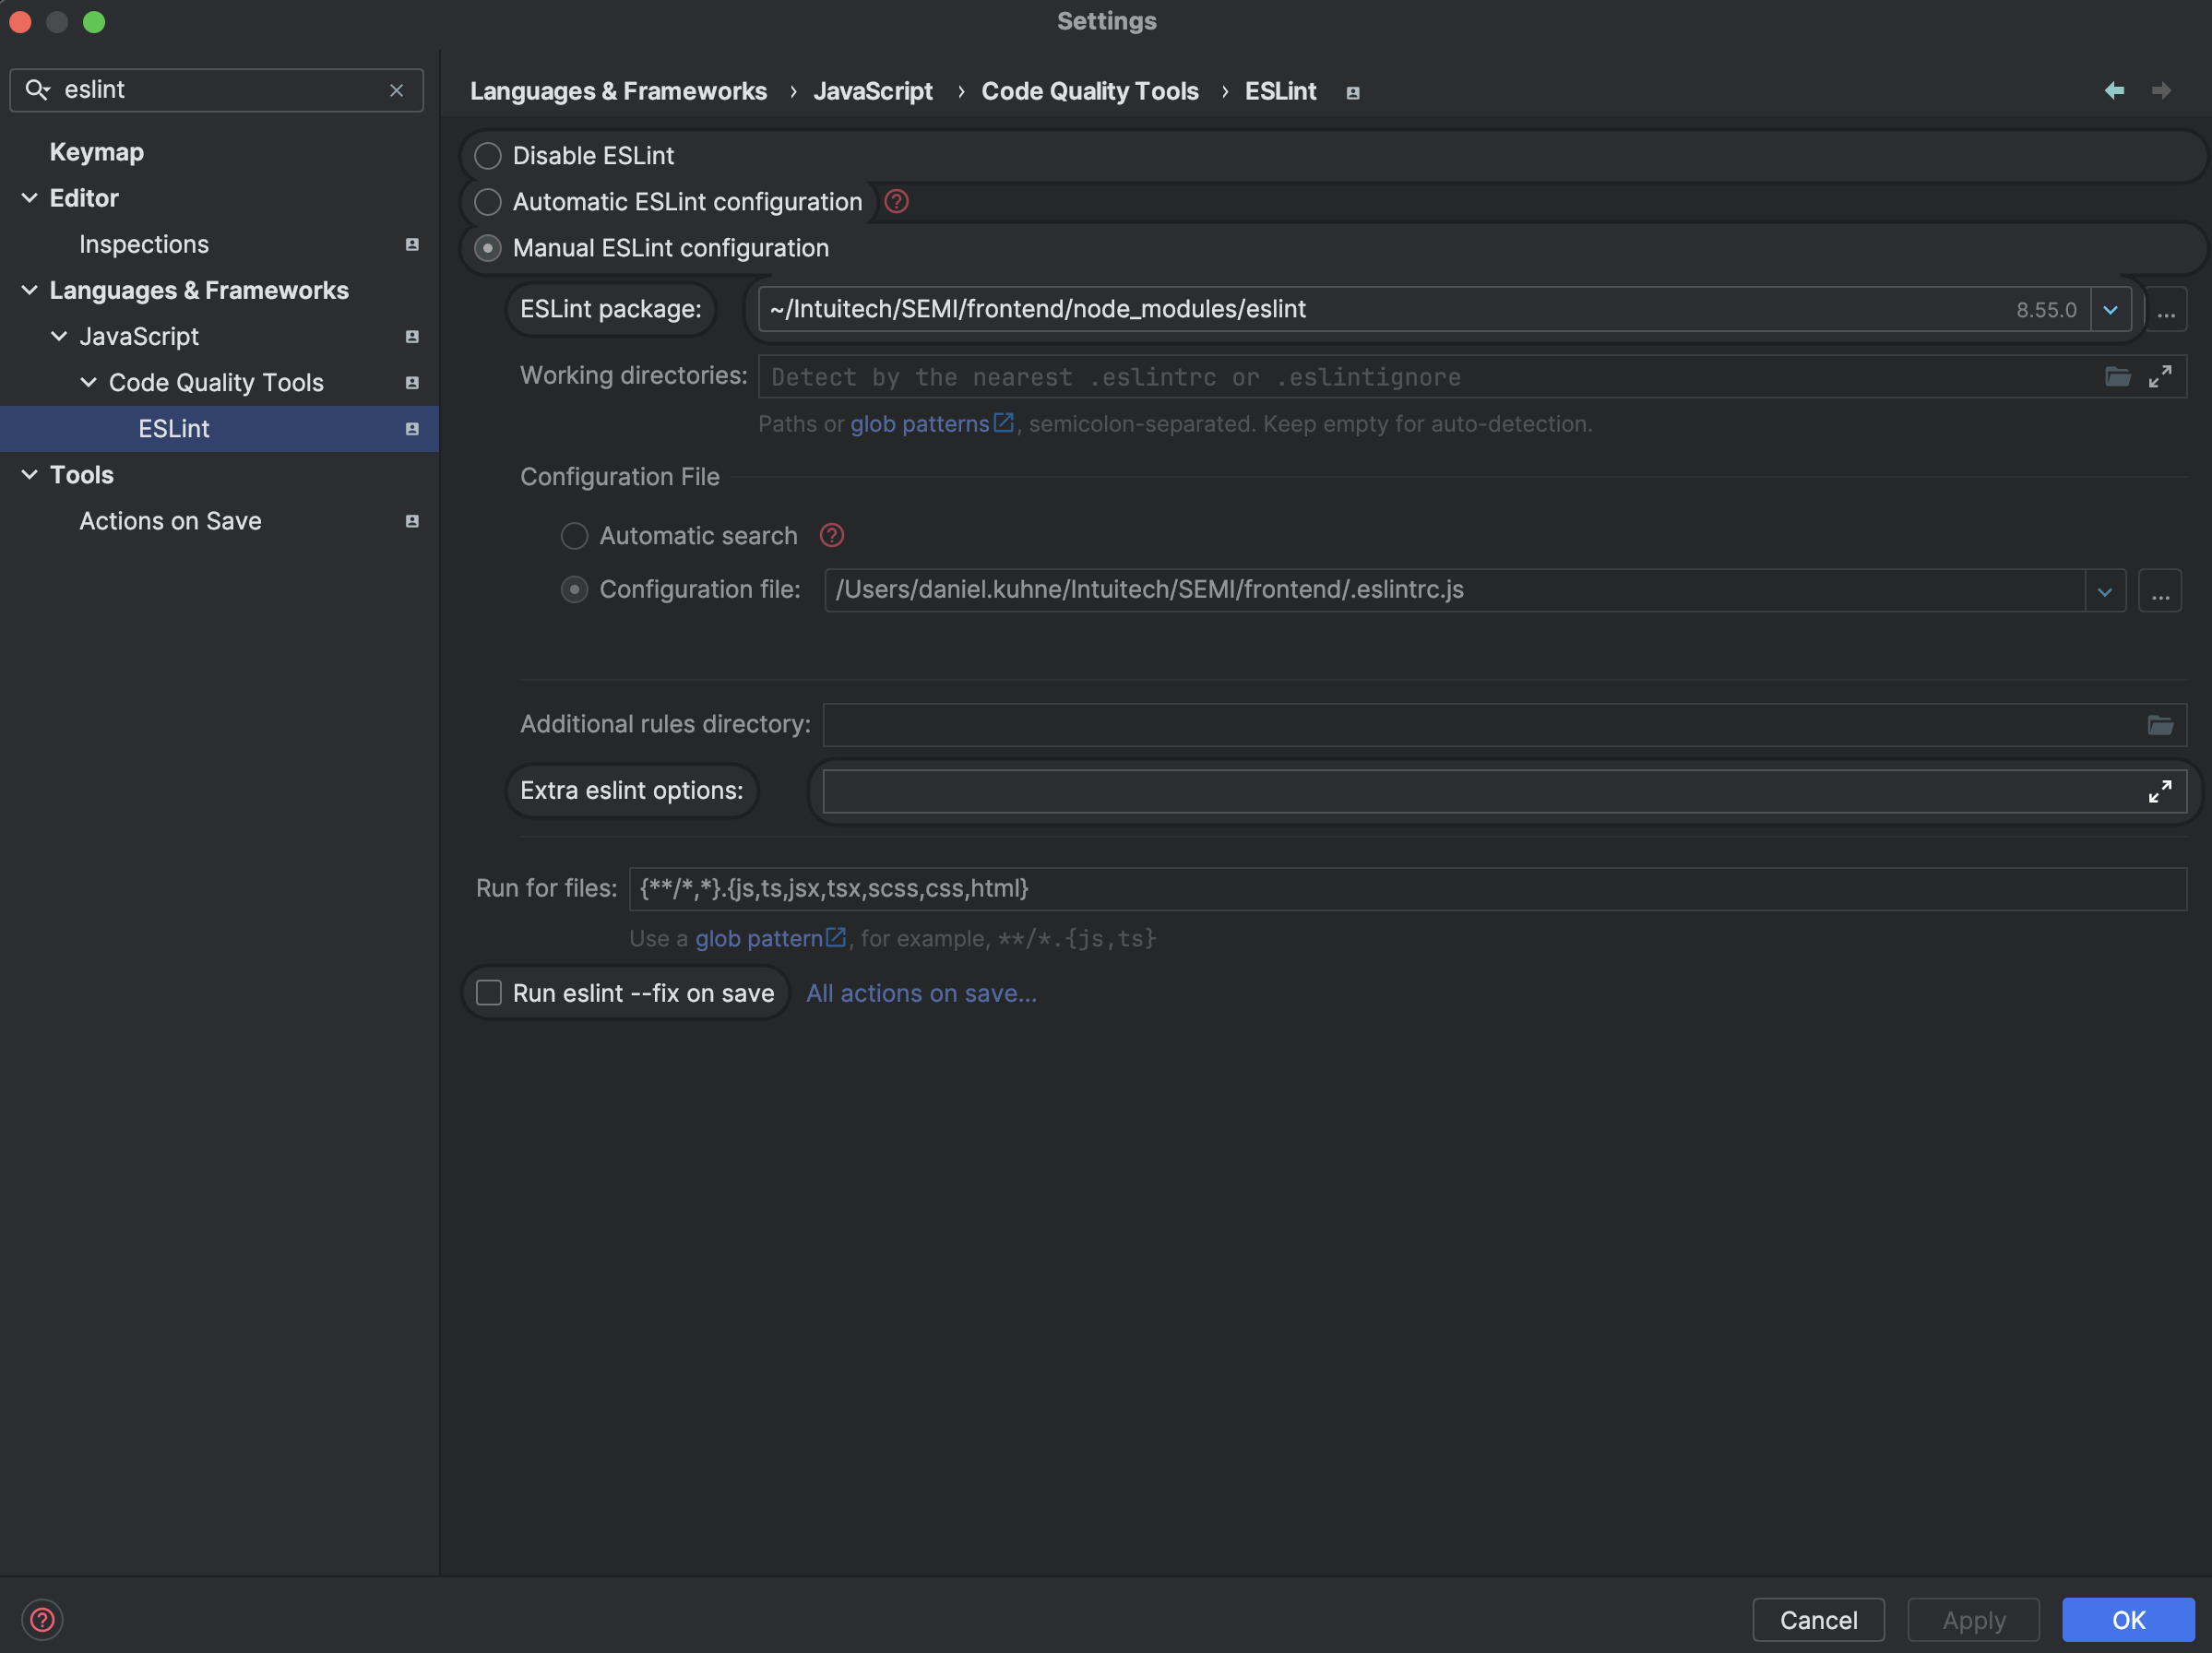
Task: Click the help icon next to Automatic ESLint configuration
Action: pos(895,201)
